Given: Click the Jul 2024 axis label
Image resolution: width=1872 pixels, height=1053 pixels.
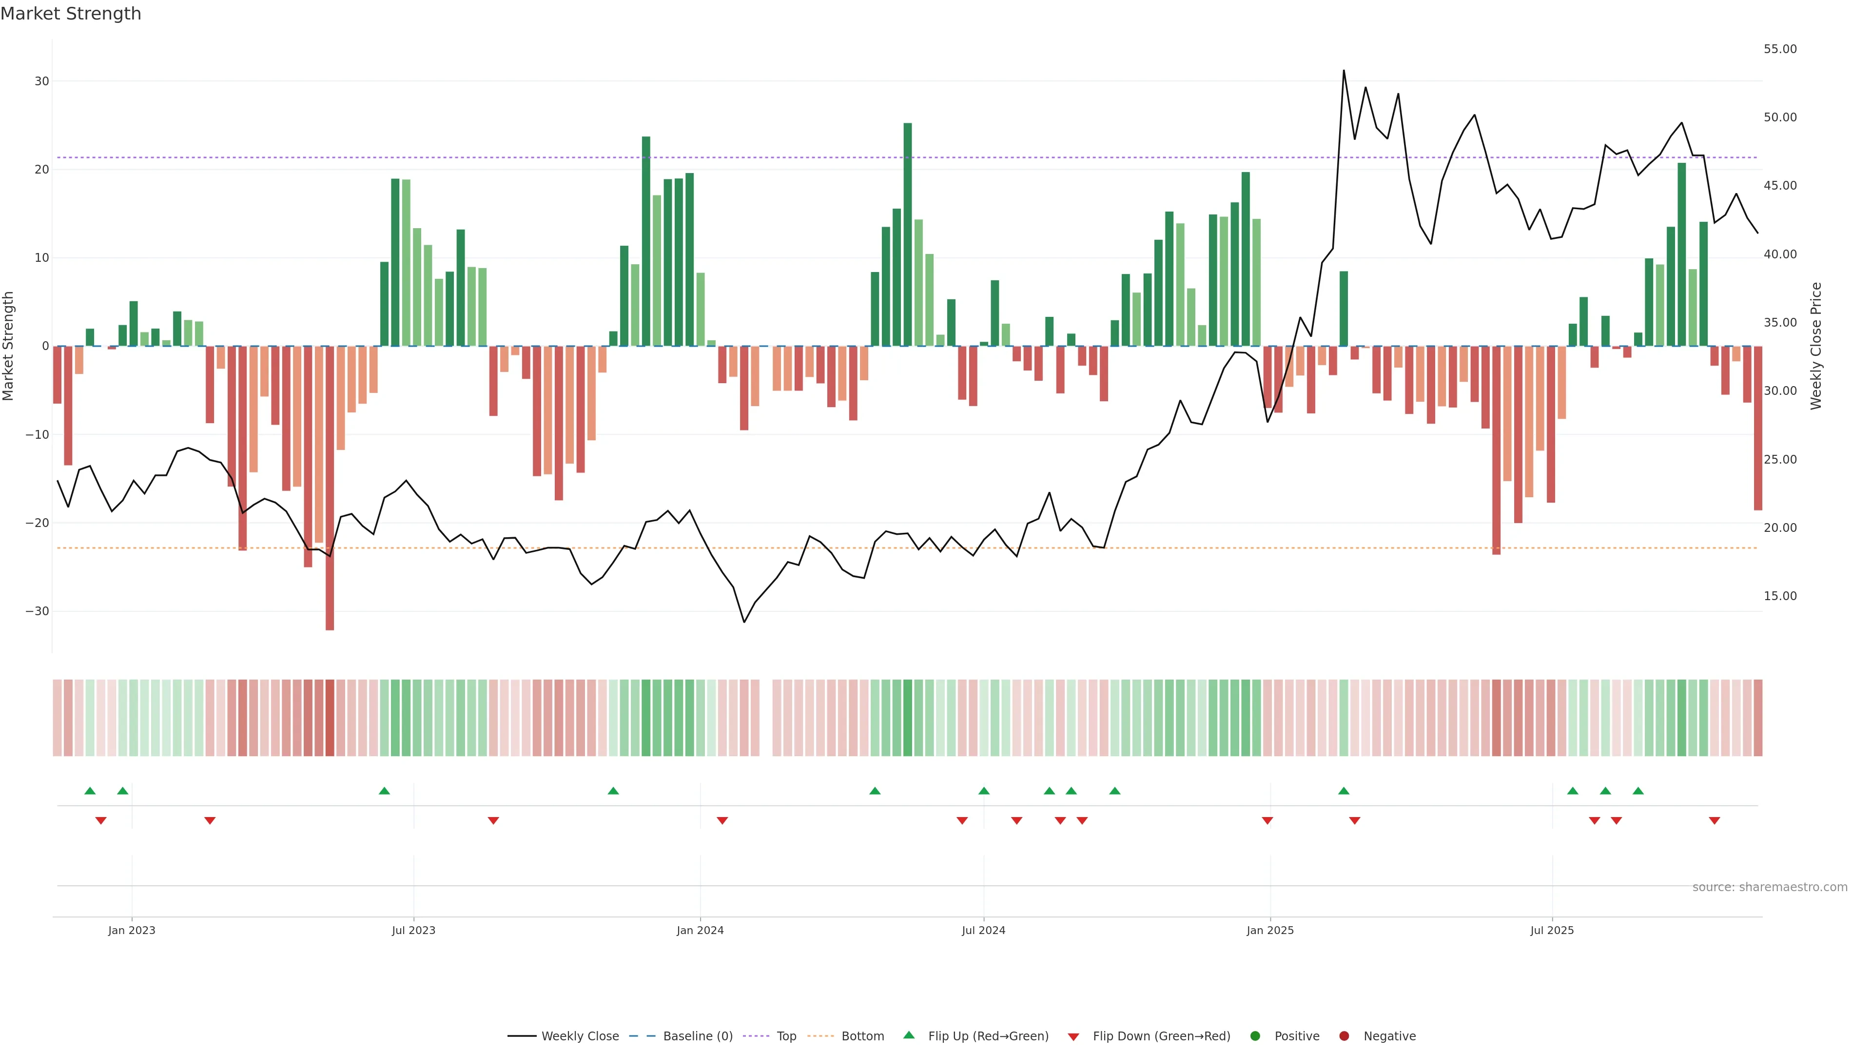Looking at the screenshot, I should coord(983,931).
